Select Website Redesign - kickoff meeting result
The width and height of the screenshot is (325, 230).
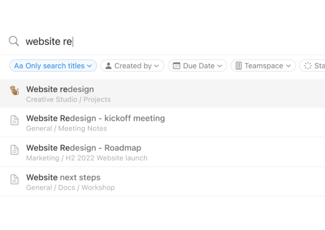click(162, 122)
